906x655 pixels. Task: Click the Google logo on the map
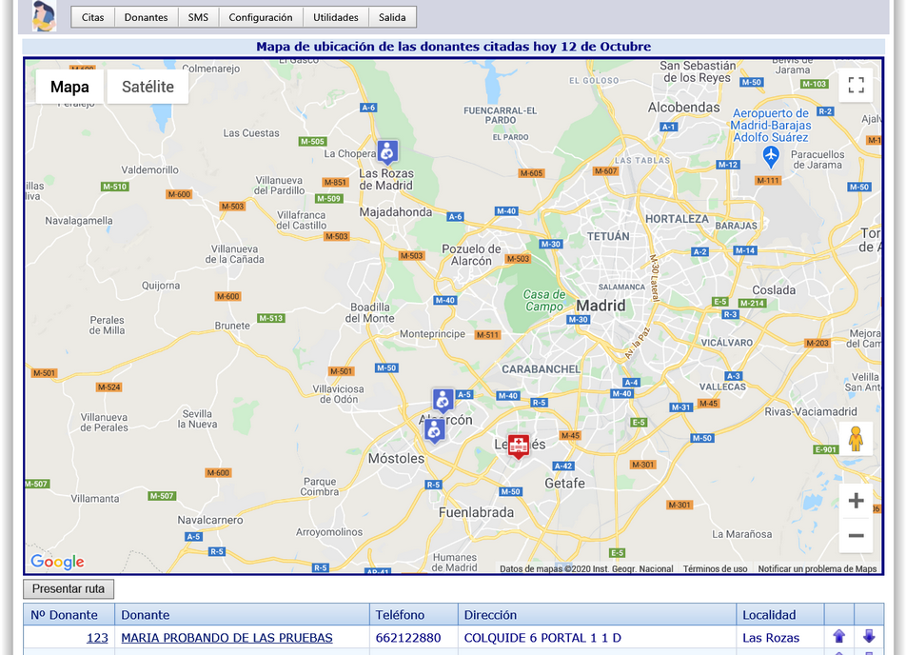click(x=57, y=562)
